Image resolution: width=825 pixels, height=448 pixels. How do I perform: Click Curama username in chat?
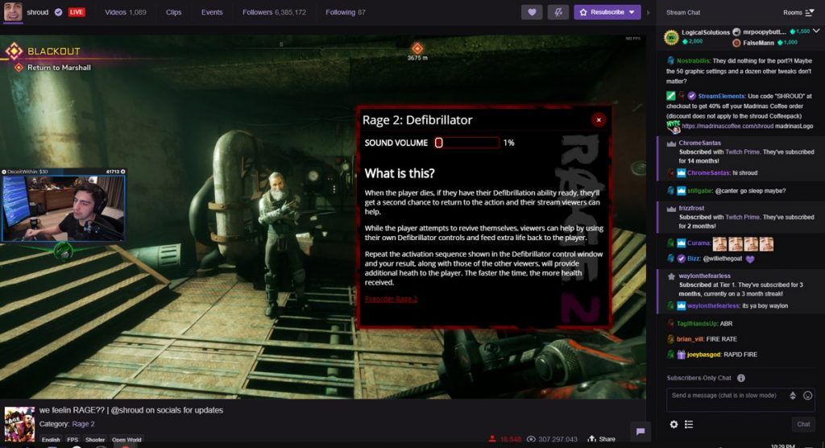tap(699, 243)
